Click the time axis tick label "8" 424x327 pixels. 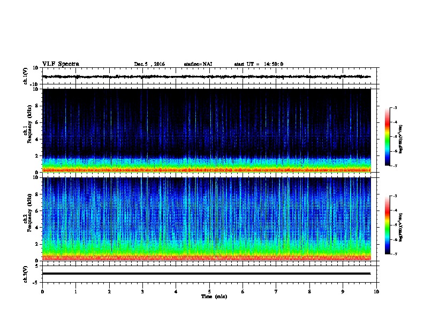309,292
